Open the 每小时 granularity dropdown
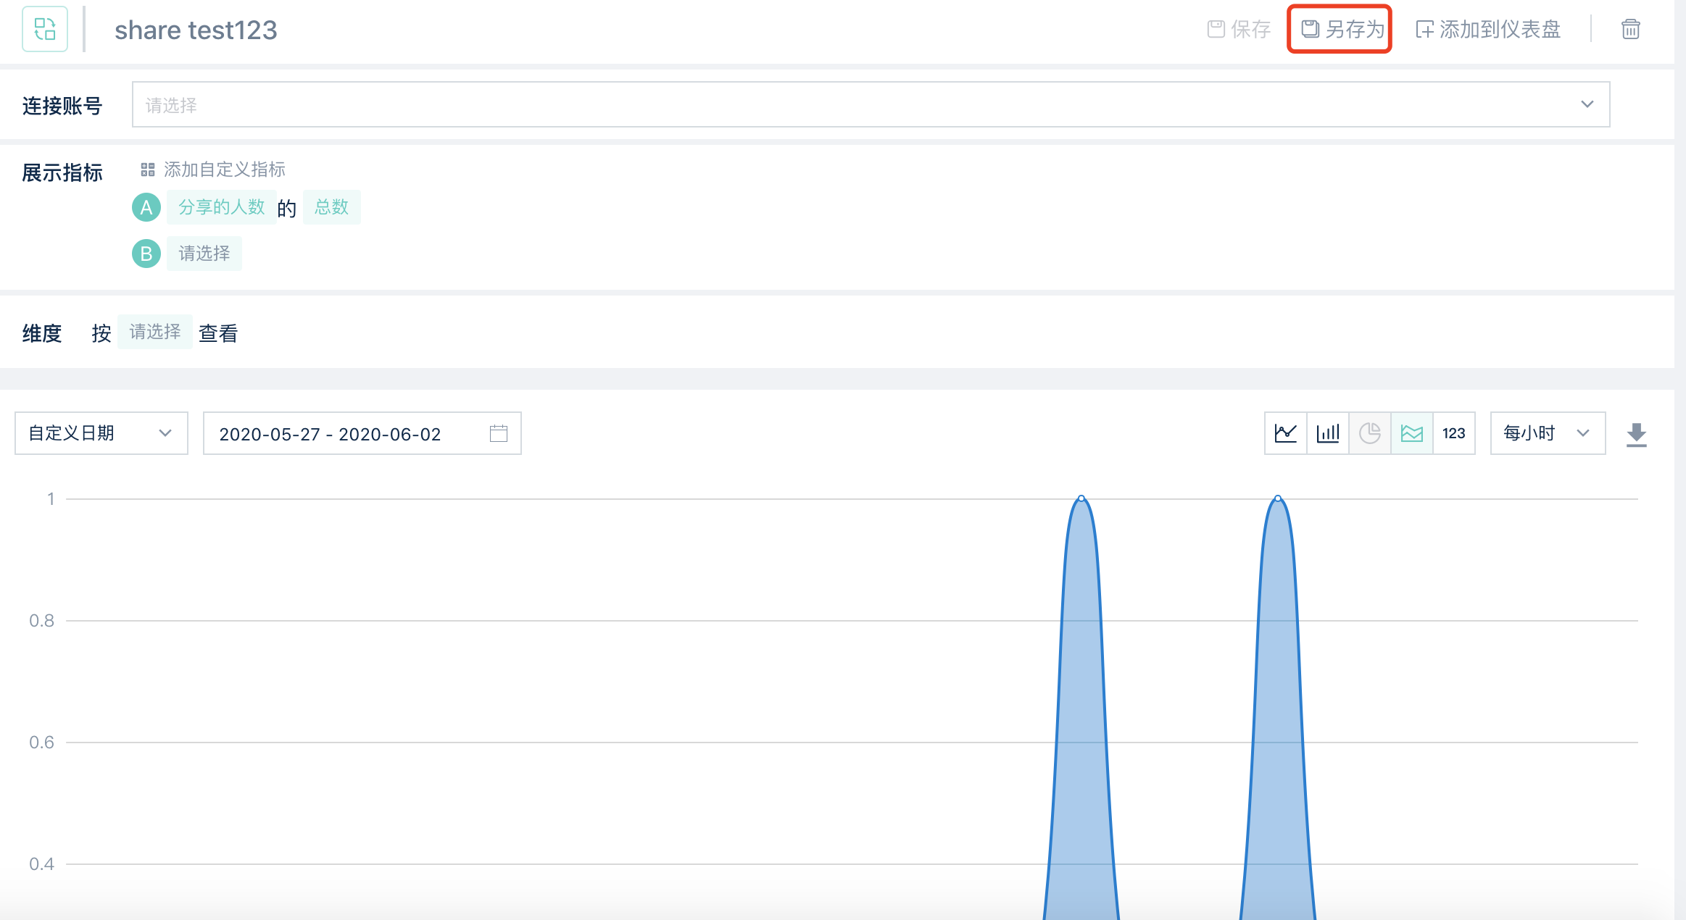1686x920 pixels. [x=1548, y=433]
